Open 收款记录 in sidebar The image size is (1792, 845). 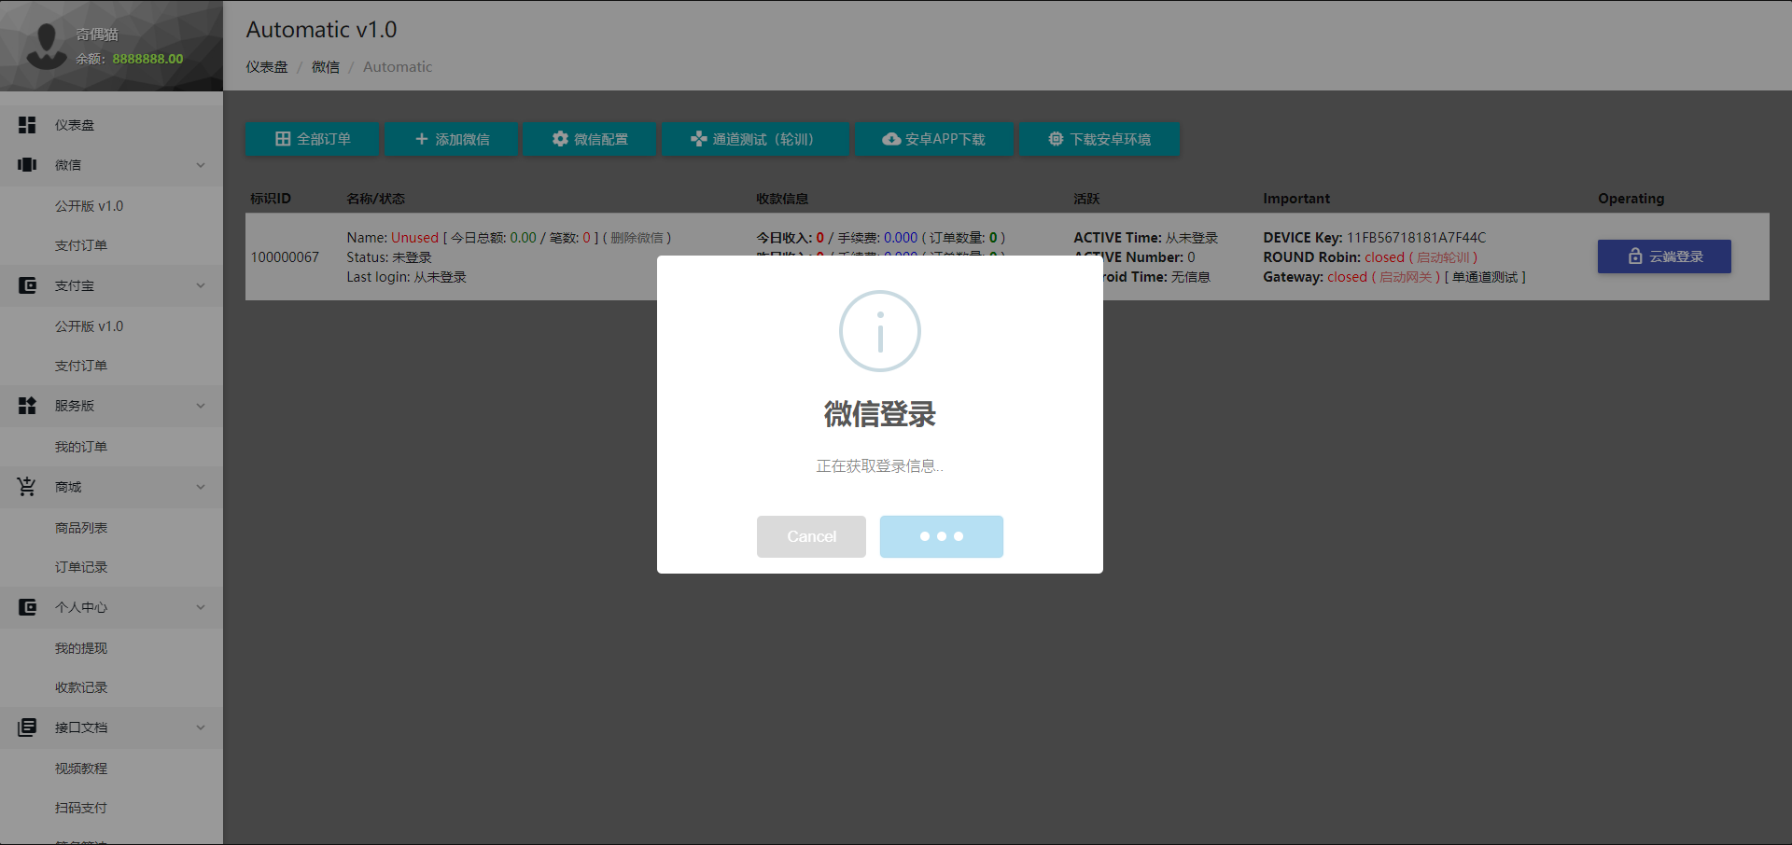(81, 687)
